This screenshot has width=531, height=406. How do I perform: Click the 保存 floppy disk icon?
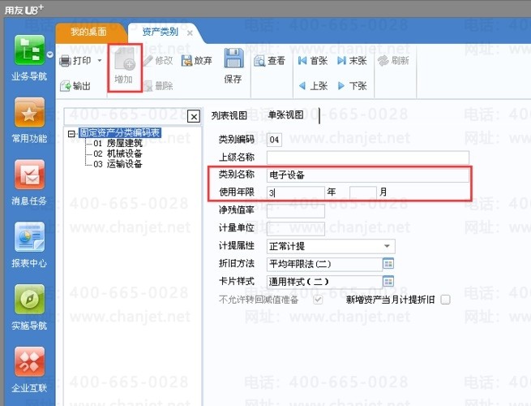233,58
